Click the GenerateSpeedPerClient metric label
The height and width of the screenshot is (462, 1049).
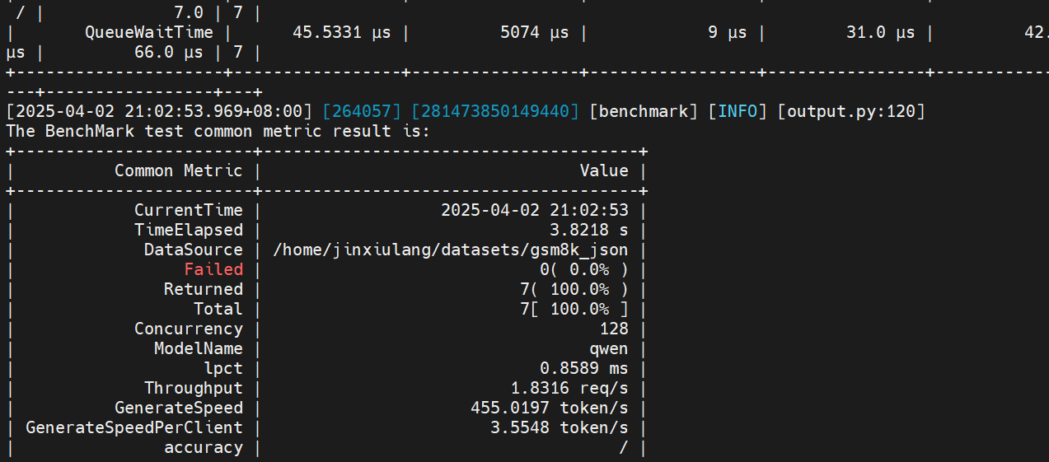[134, 427]
